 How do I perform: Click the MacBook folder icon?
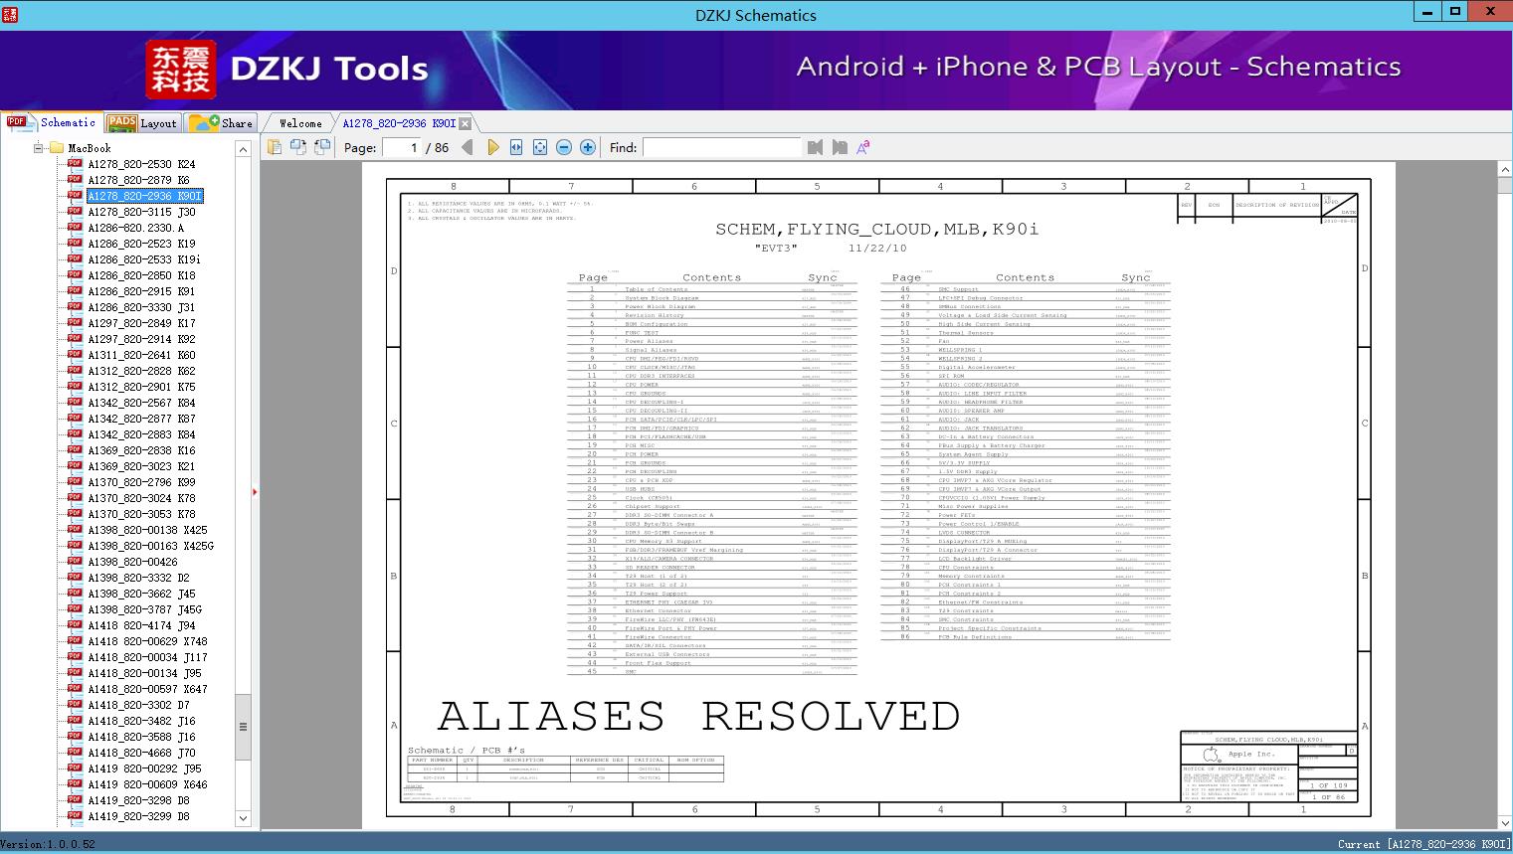(56, 148)
